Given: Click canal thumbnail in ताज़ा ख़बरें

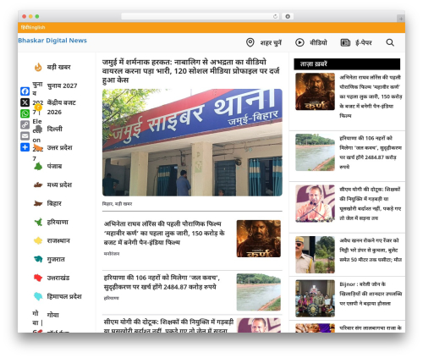Looking at the screenshot, I should click(315, 152).
